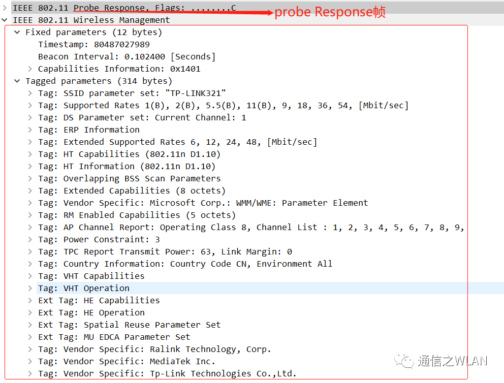Expand the IEEE 802.11 Probe Response row
The width and height of the screenshot is (504, 383).
(5, 8)
